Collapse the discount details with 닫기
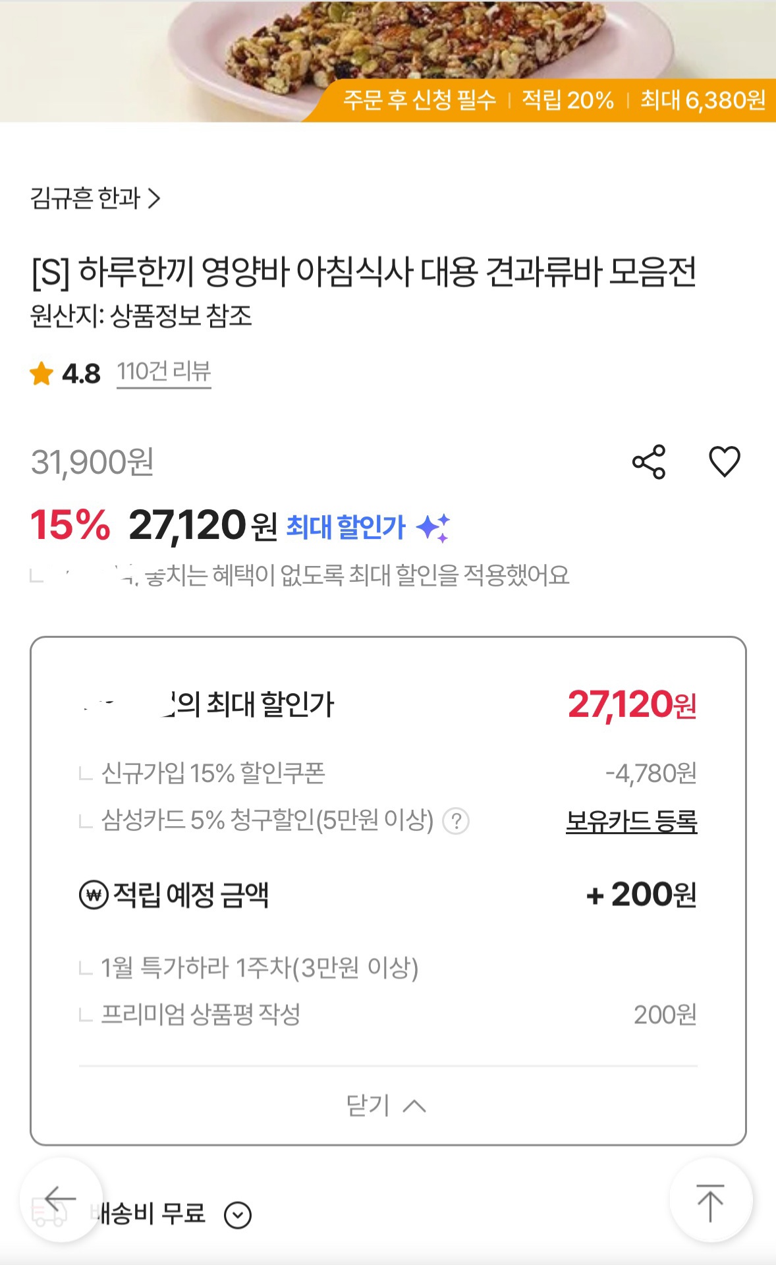The image size is (776, 1265). click(386, 1105)
